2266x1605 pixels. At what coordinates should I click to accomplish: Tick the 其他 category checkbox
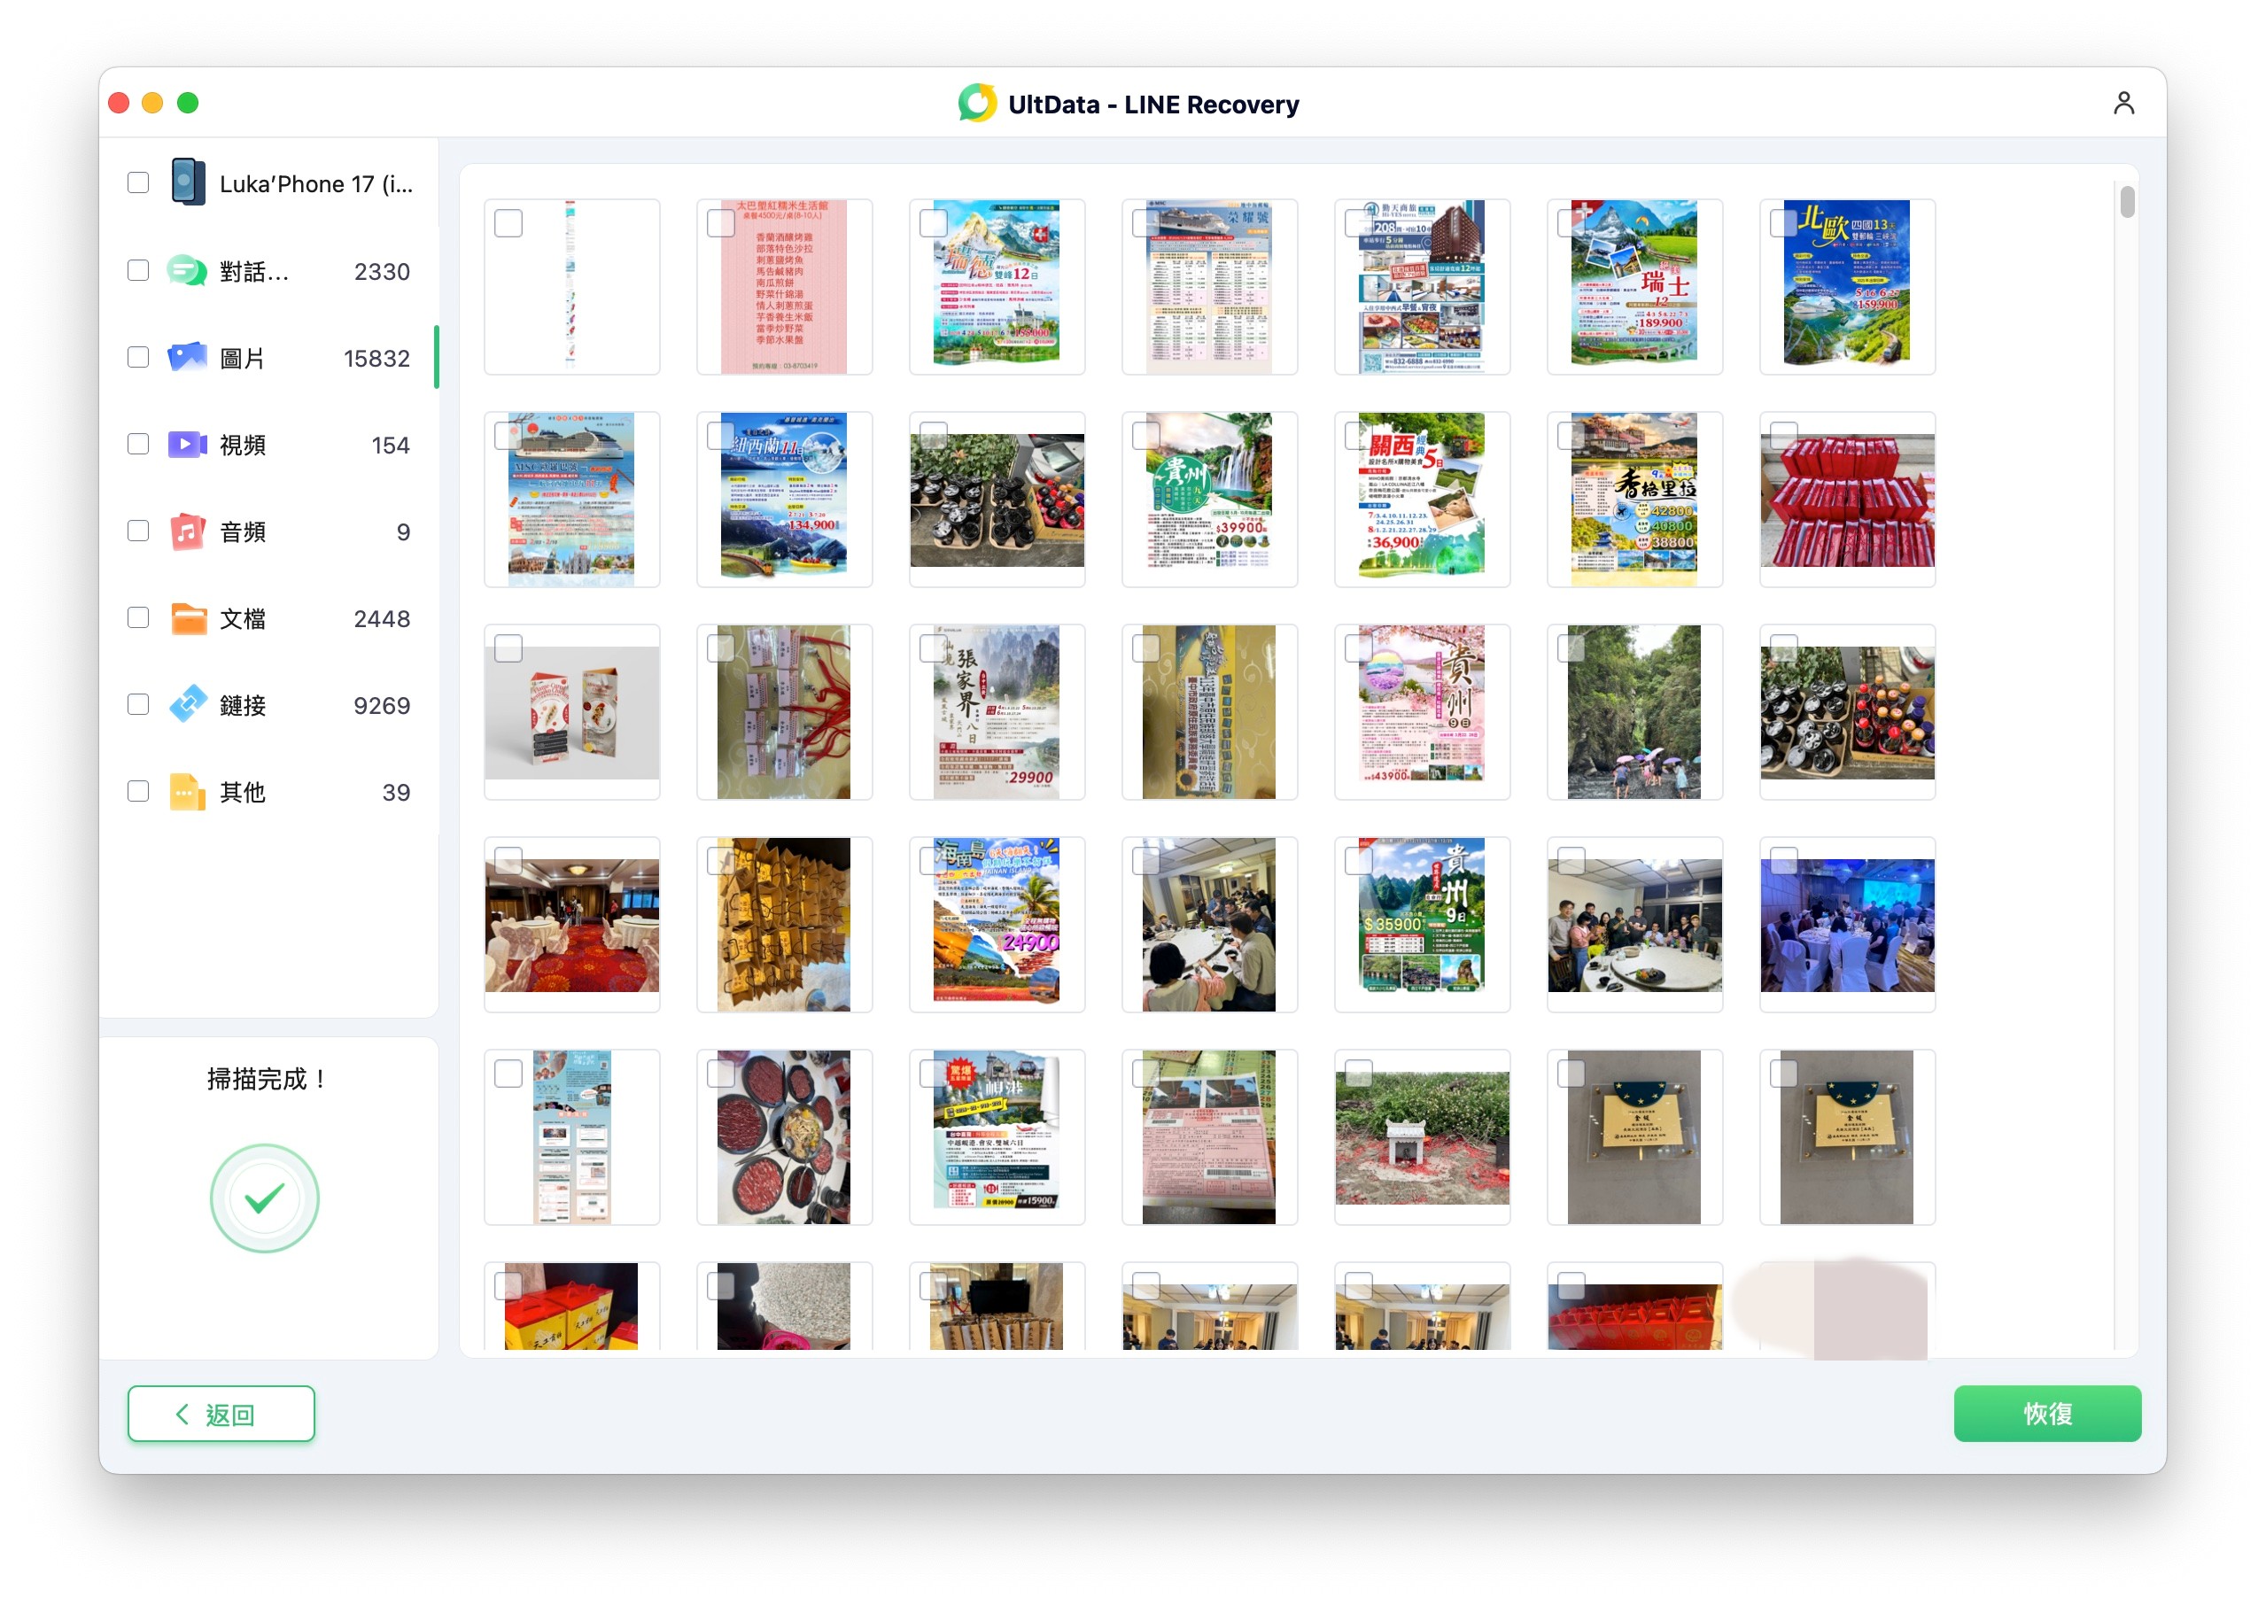[137, 792]
